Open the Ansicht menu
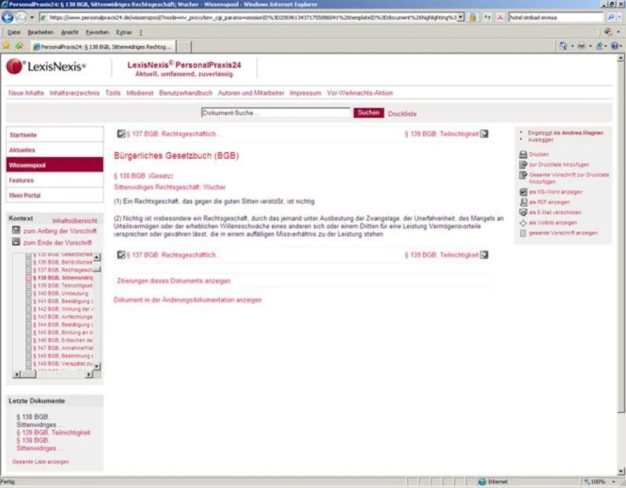This screenshot has height=488, width=626. click(x=70, y=32)
